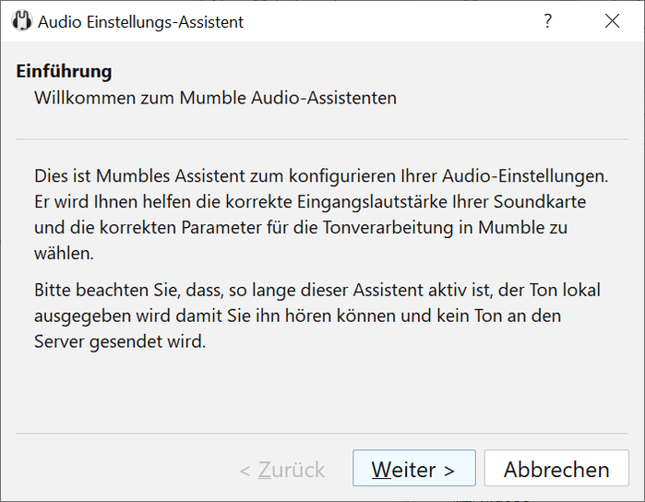Image resolution: width=645 pixels, height=502 pixels.
Task: Click the word Tonverarbeitung in the description
Action: coord(388,228)
